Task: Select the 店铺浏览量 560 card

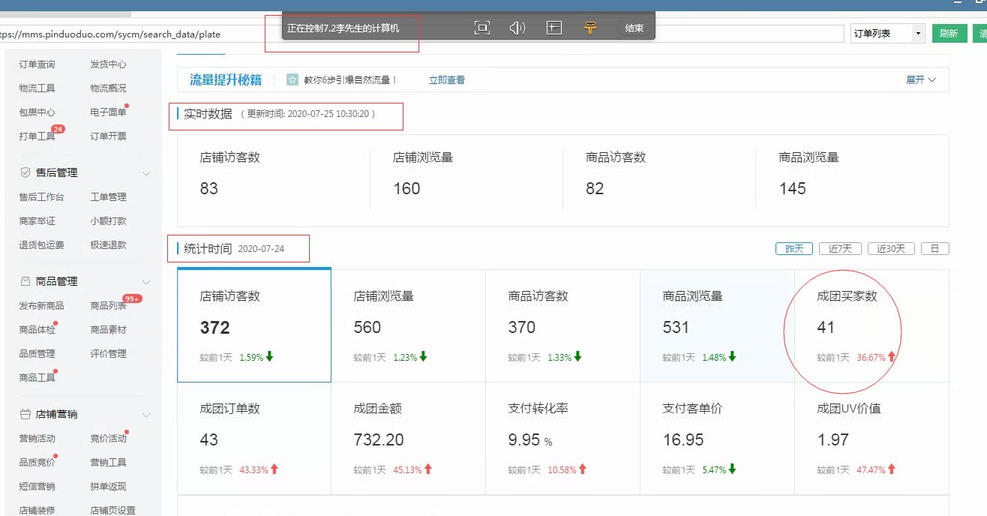Action: 409,326
